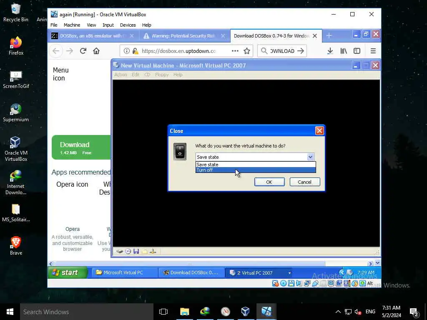Image resolution: width=427 pixels, height=320 pixels.
Task: Click Firefox back arrow button
Action: [56, 51]
